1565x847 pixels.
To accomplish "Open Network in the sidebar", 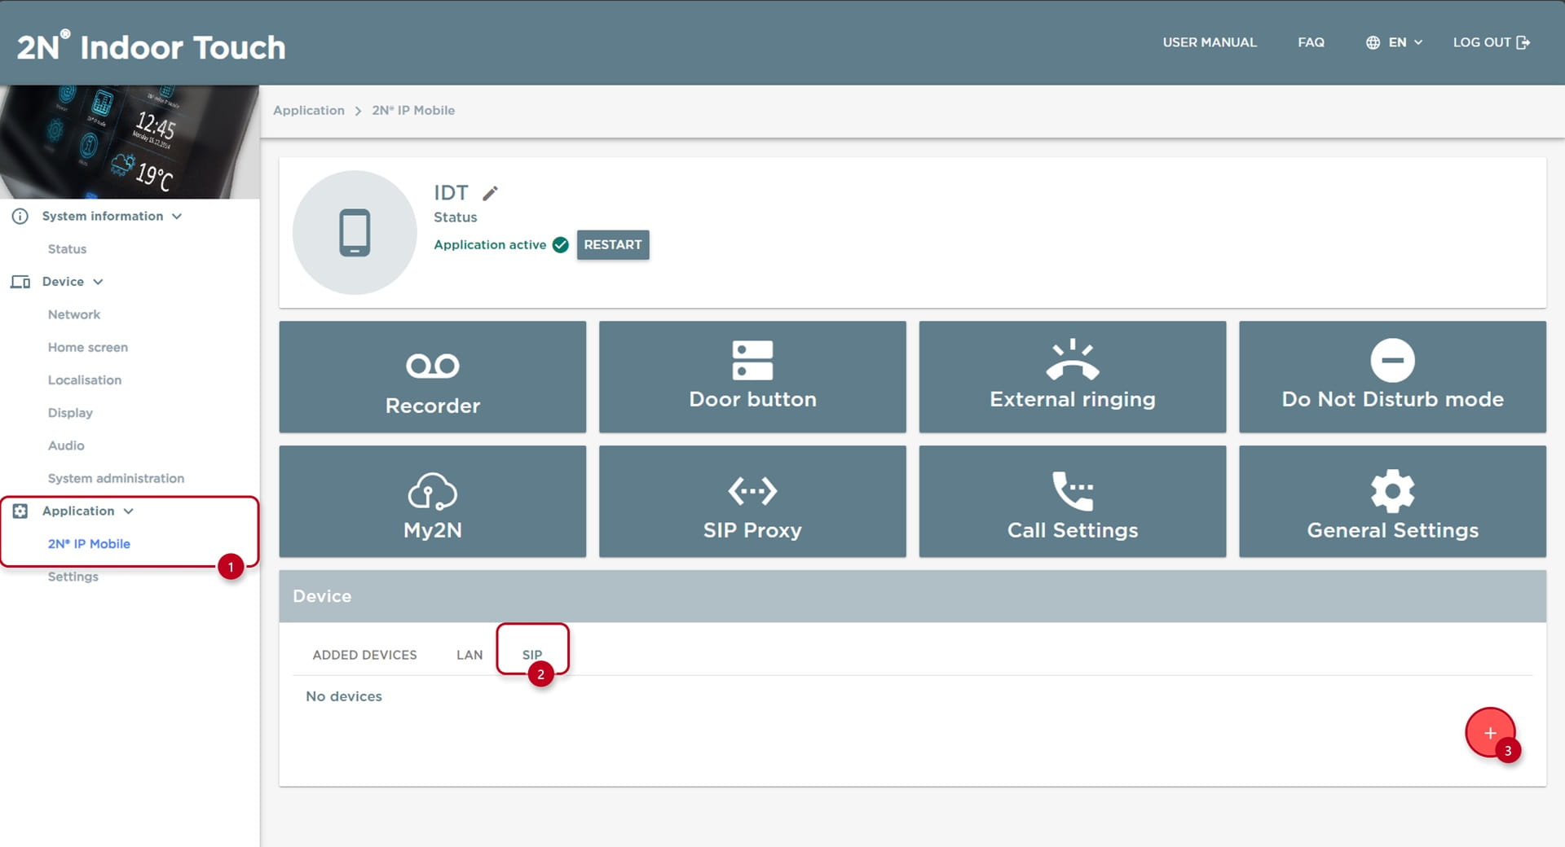I will click(x=74, y=314).
